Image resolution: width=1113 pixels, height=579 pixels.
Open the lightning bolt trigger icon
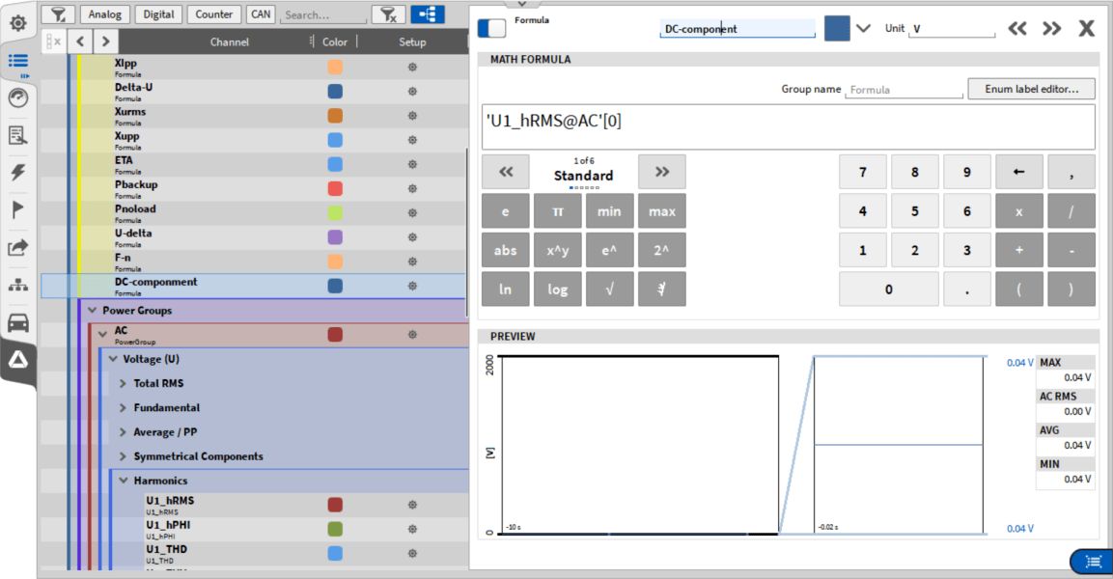pyautogui.click(x=18, y=173)
